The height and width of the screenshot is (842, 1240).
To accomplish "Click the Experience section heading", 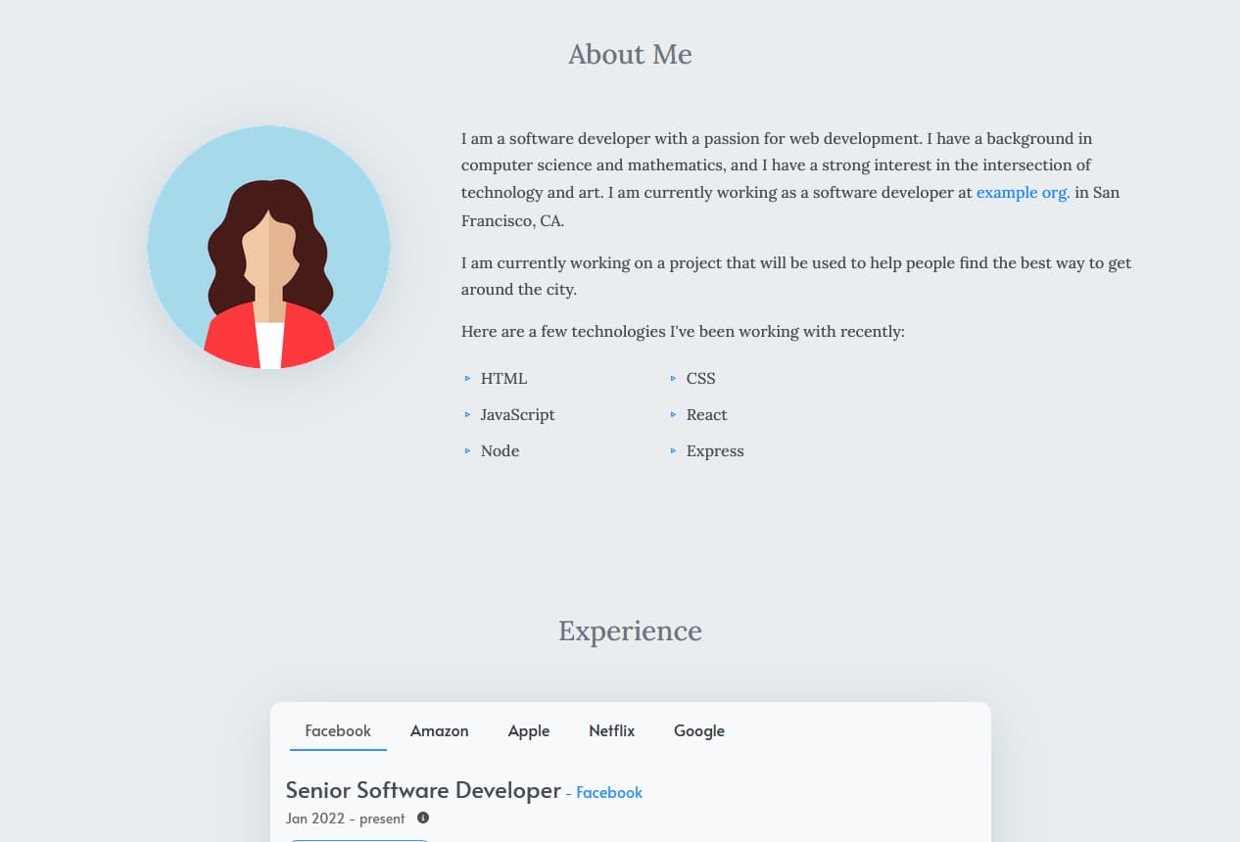I will [630, 631].
